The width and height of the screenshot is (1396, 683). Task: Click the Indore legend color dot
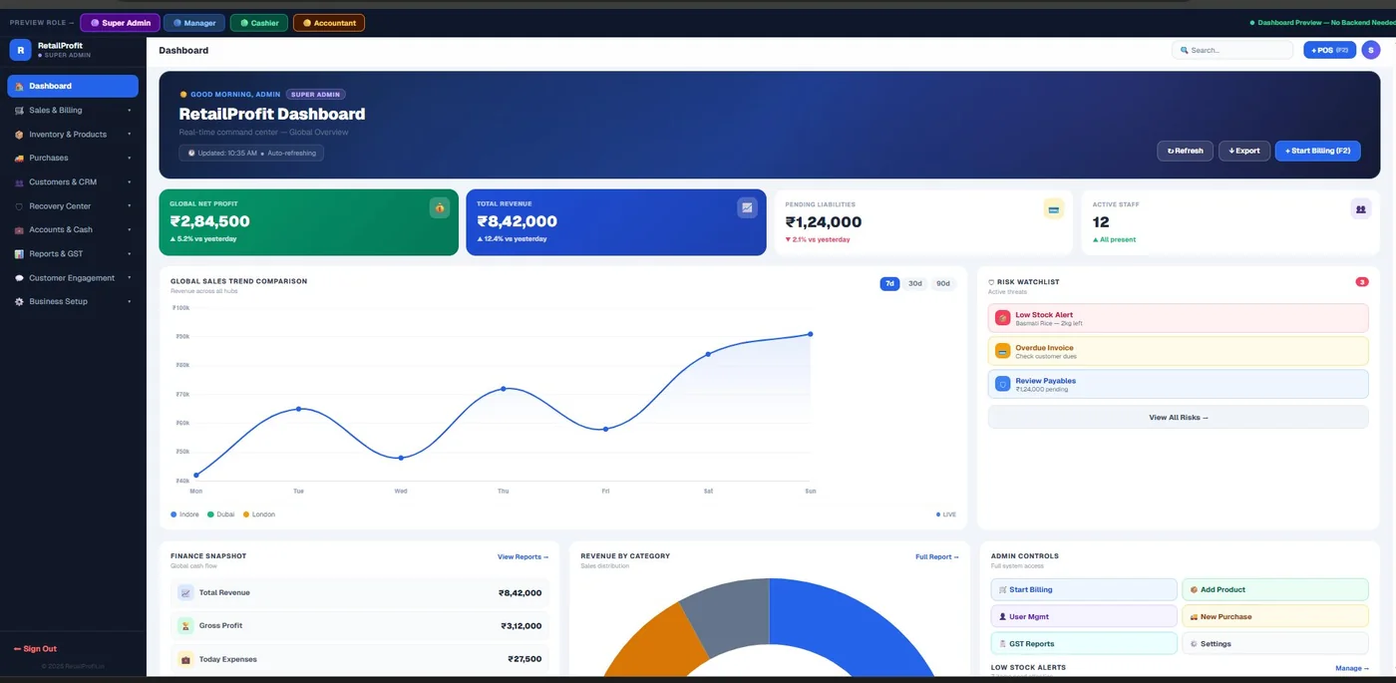click(174, 514)
